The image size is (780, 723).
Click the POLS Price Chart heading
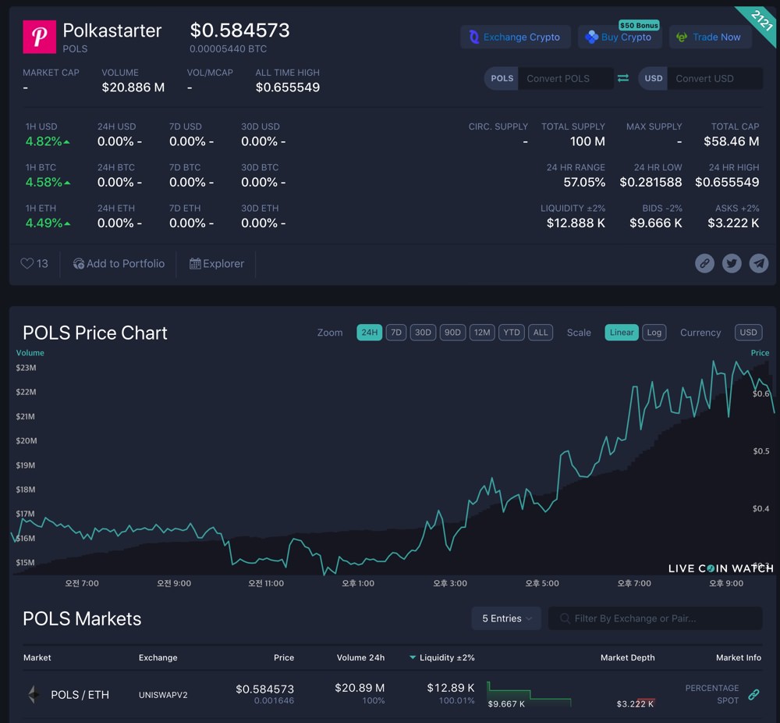click(95, 333)
